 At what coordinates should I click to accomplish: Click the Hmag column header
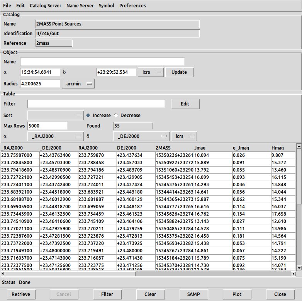283,148
